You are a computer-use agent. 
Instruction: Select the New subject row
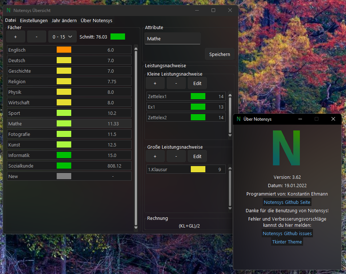69,176
